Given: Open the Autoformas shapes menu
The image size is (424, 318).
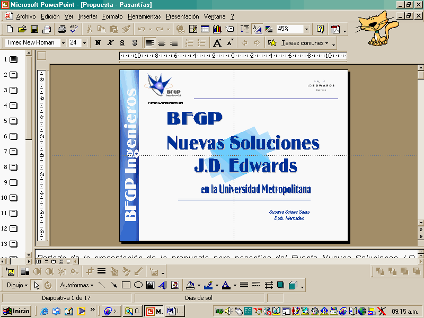Looking at the screenshot, I should 76,285.
